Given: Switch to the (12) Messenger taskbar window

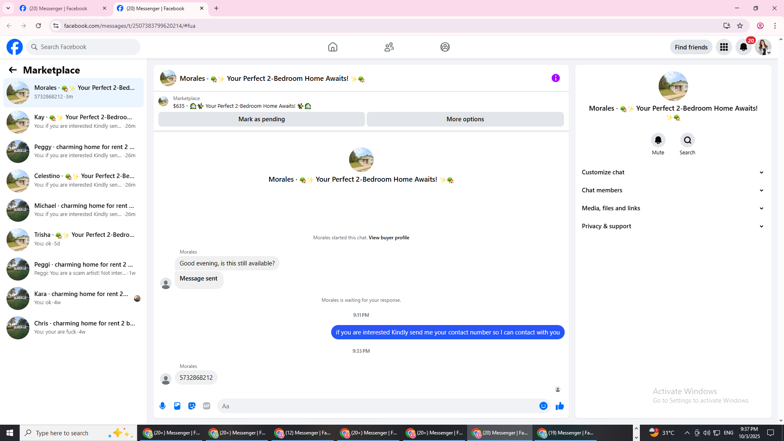Looking at the screenshot, I should [303, 433].
